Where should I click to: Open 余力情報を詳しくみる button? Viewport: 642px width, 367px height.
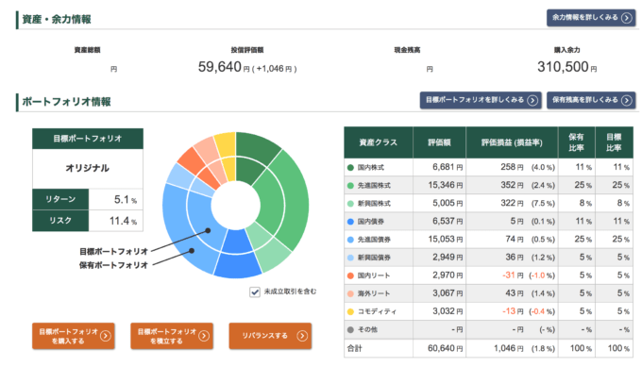coord(591,18)
